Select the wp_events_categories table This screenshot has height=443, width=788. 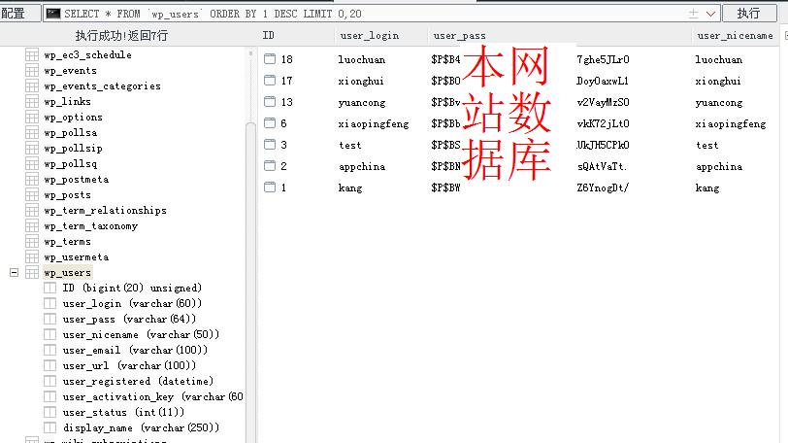(x=102, y=86)
